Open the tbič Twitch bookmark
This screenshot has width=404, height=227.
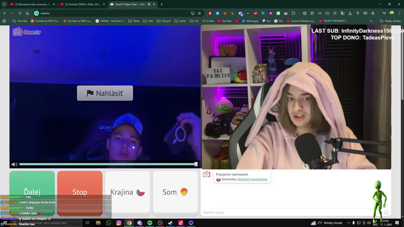(266, 21)
